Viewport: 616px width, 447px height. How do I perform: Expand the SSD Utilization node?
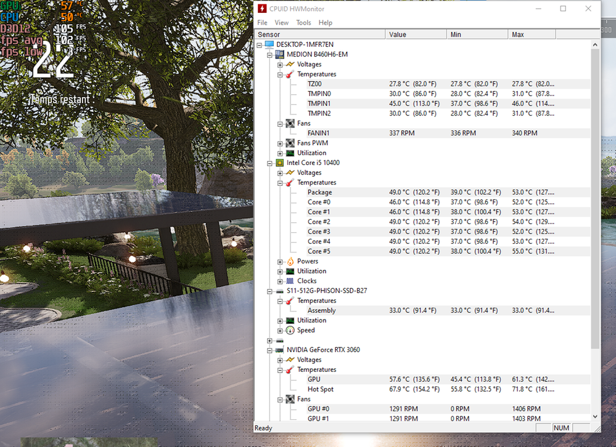point(280,321)
